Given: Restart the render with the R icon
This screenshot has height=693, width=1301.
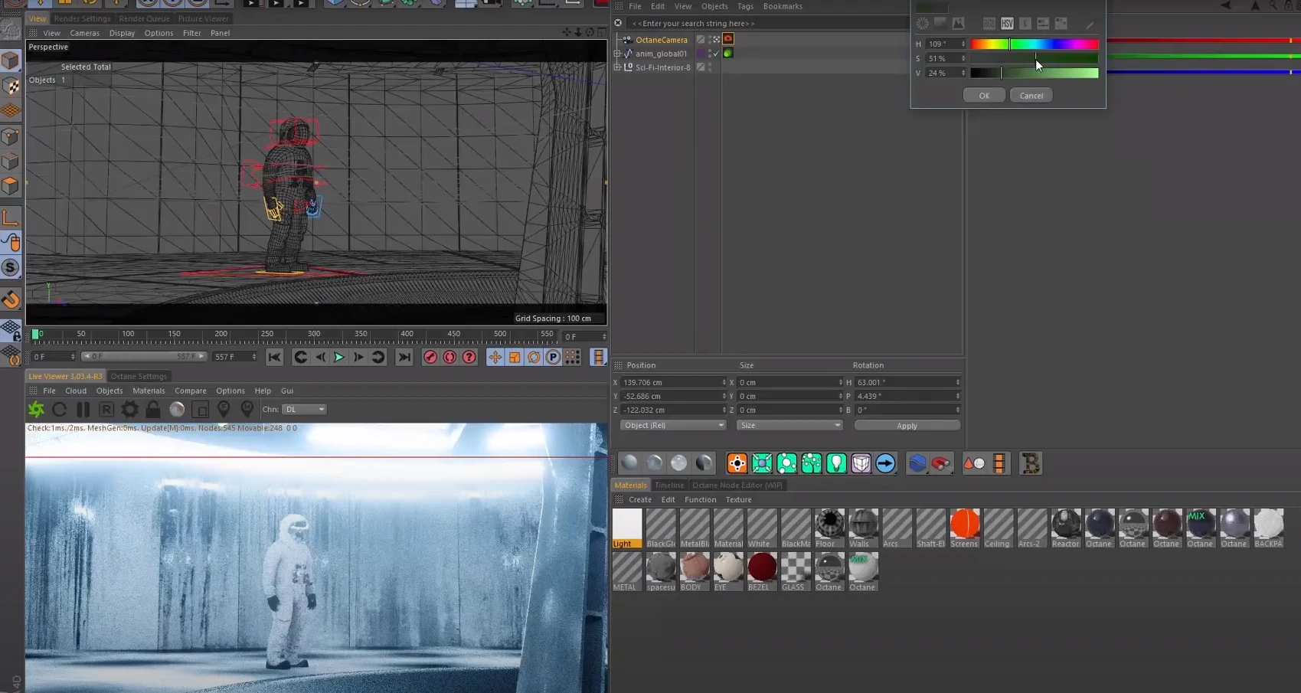Looking at the screenshot, I should click(106, 409).
